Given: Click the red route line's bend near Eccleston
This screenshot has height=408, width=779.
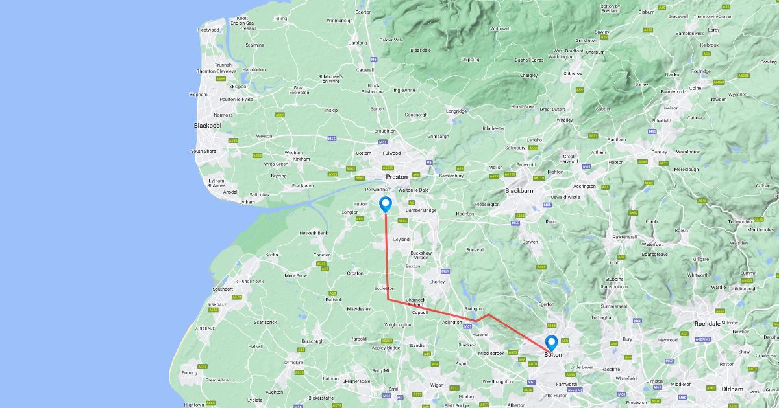Looking at the screenshot, I should tap(388, 299).
